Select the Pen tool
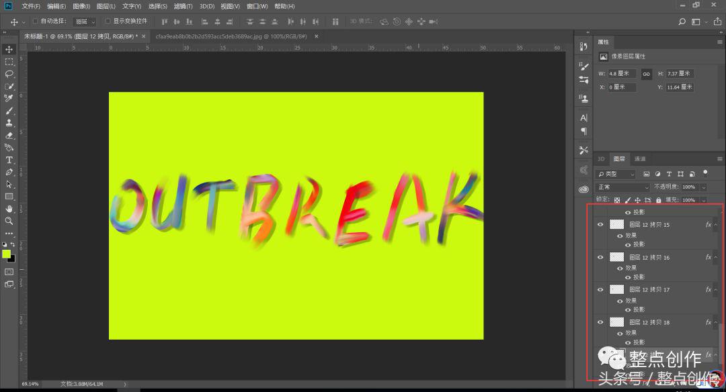726x392 pixels. click(x=9, y=172)
